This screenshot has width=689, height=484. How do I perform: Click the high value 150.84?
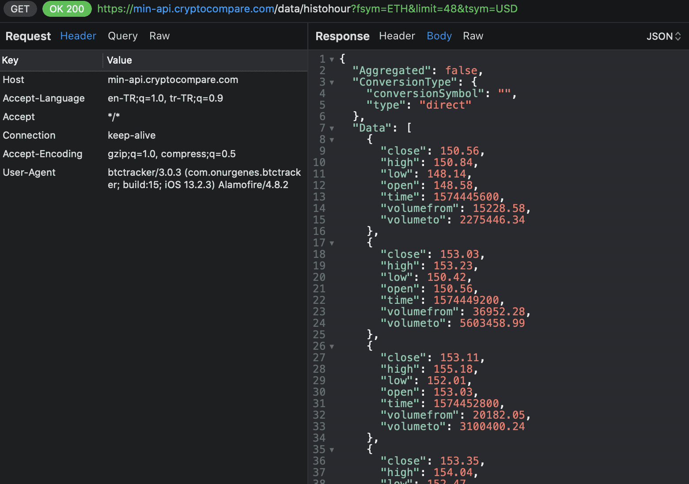(453, 163)
